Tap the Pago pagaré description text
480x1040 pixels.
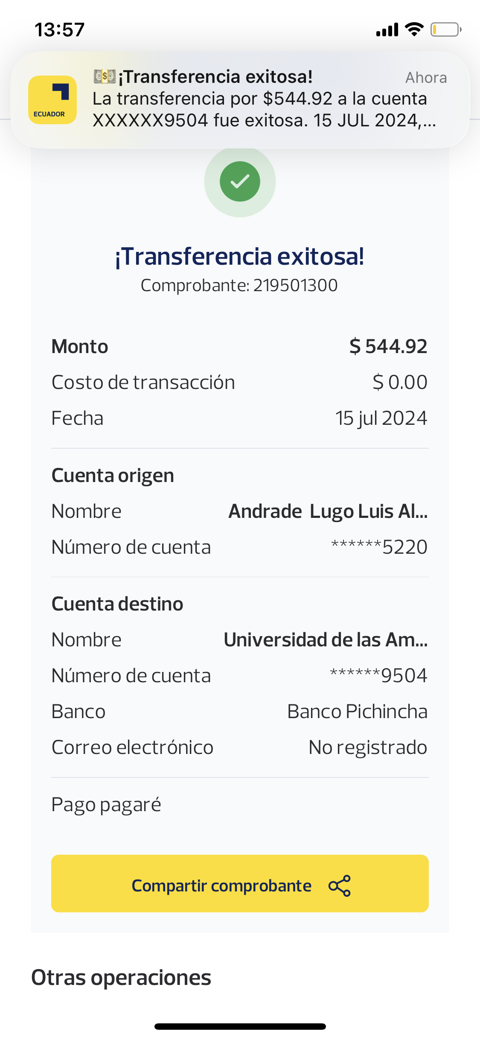106,805
